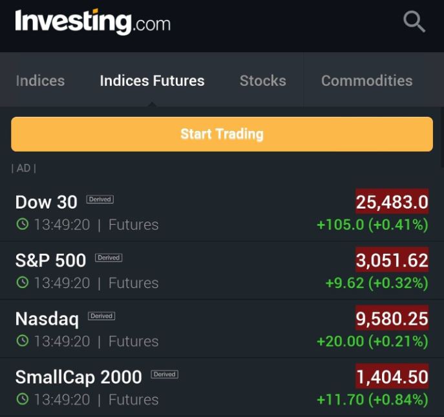Open the S&P 500 futures entry
This screenshot has height=417, width=444.
click(50, 260)
